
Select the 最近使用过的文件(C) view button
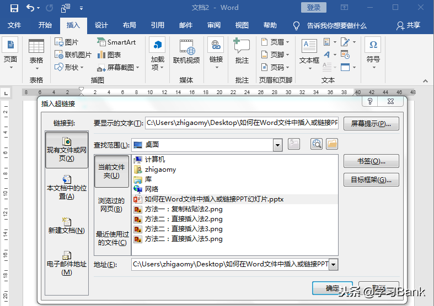112,238
